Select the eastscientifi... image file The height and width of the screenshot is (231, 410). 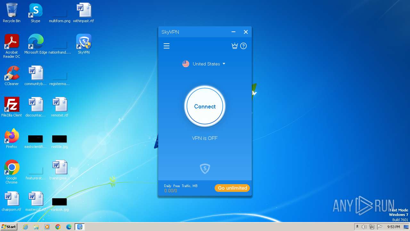click(36, 141)
